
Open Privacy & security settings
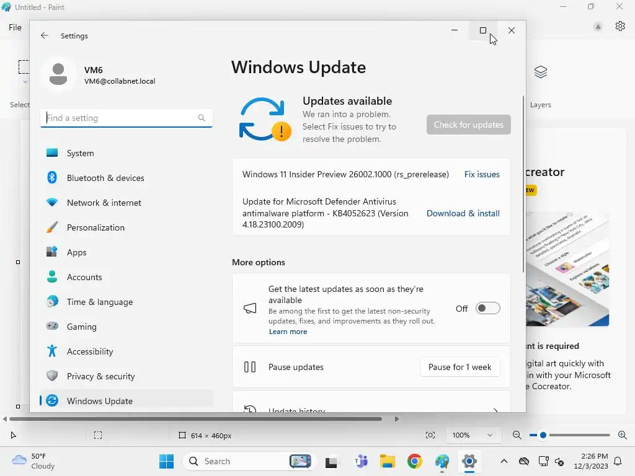tap(127, 376)
